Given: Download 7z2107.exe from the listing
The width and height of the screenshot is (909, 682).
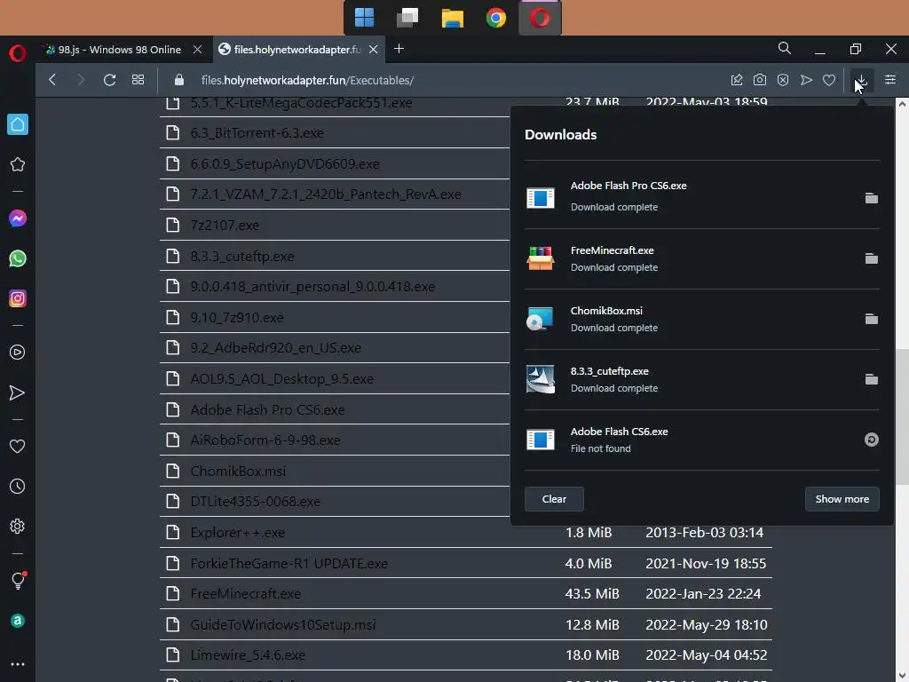Looking at the screenshot, I should coord(225,225).
